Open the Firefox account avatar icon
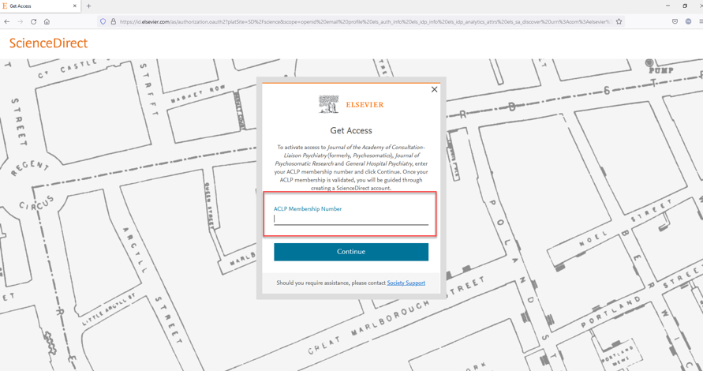 coord(688,21)
